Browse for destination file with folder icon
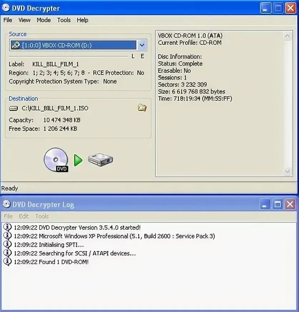 tap(142, 108)
